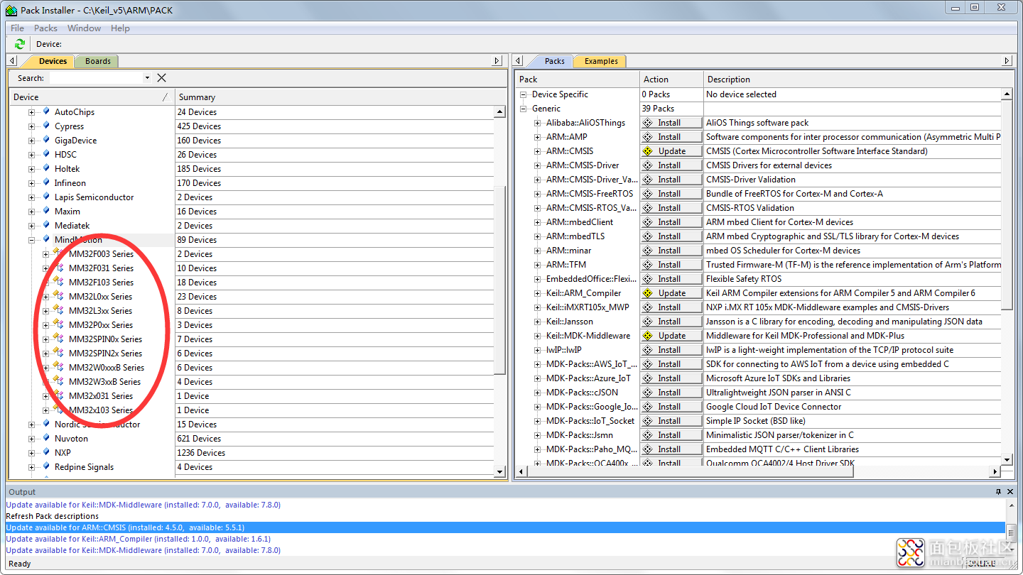The image size is (1023, 575).
Task: Expand the ARM::CMSIS pack entry
Action: click(x=538, y=151)
